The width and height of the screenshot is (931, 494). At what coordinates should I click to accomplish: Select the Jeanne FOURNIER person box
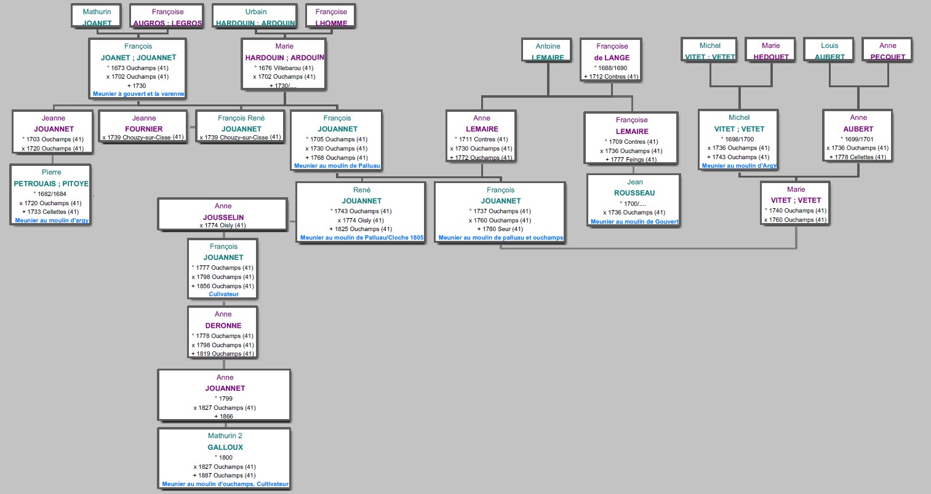click(143, 127)
